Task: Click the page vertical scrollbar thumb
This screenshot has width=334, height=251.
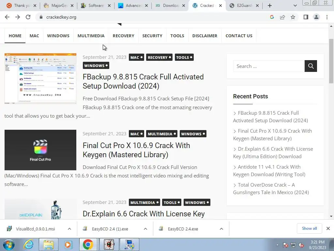Action: 331,61
